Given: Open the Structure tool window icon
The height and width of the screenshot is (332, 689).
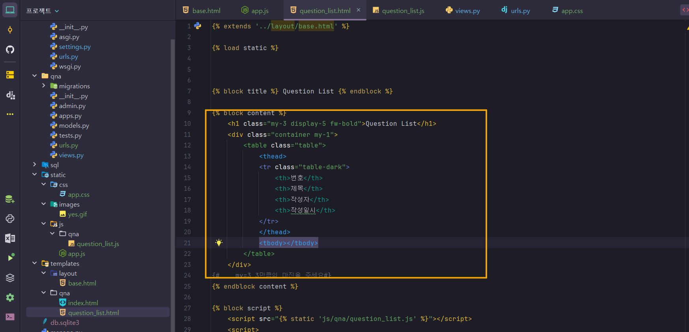Looking at the screenshot, I should coord(10,75).
